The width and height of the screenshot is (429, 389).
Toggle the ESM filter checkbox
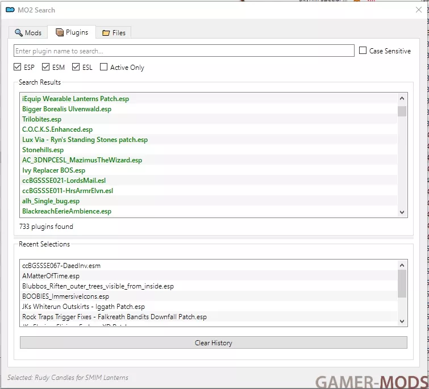pos(47,67)
